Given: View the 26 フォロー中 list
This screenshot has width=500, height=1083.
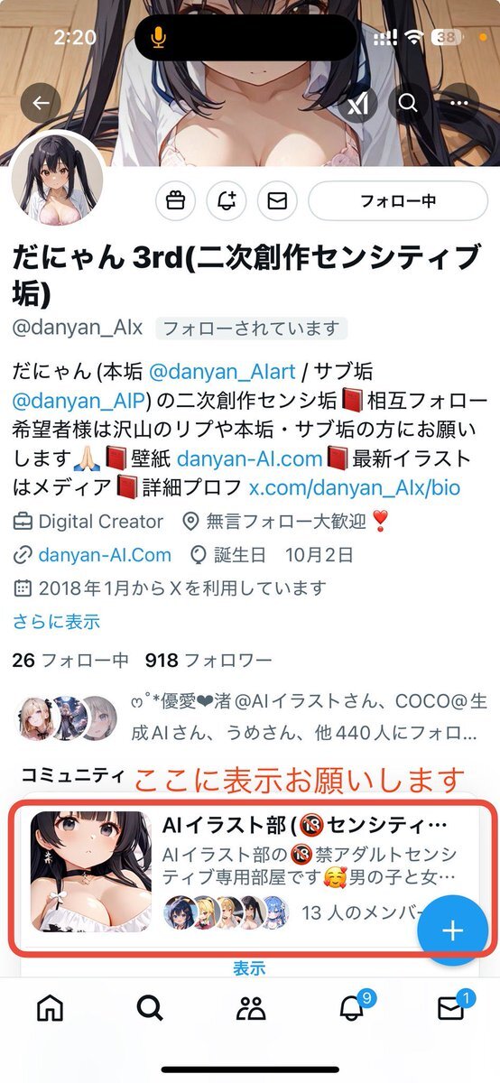Looking at the screenshot, I should point(70,661).
